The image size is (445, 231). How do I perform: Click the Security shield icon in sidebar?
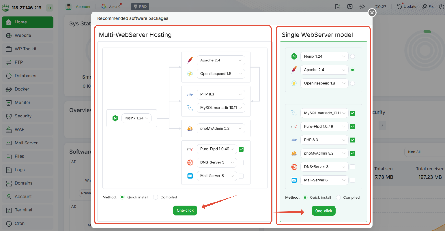pyautogui.click(x=9, y=116)
